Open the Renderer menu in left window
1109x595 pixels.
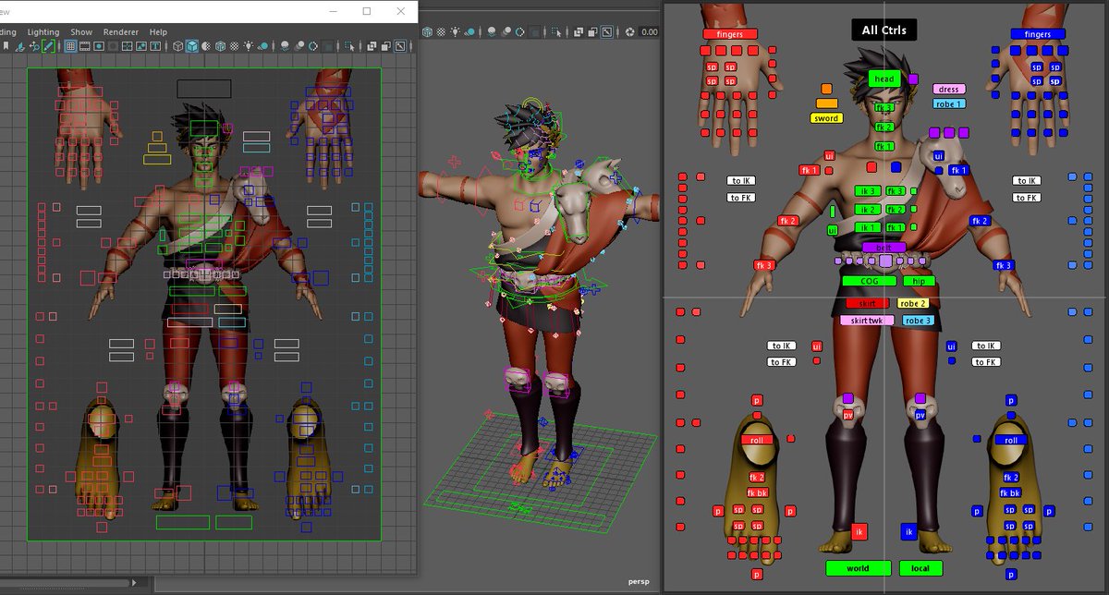[x=121, y=31]
